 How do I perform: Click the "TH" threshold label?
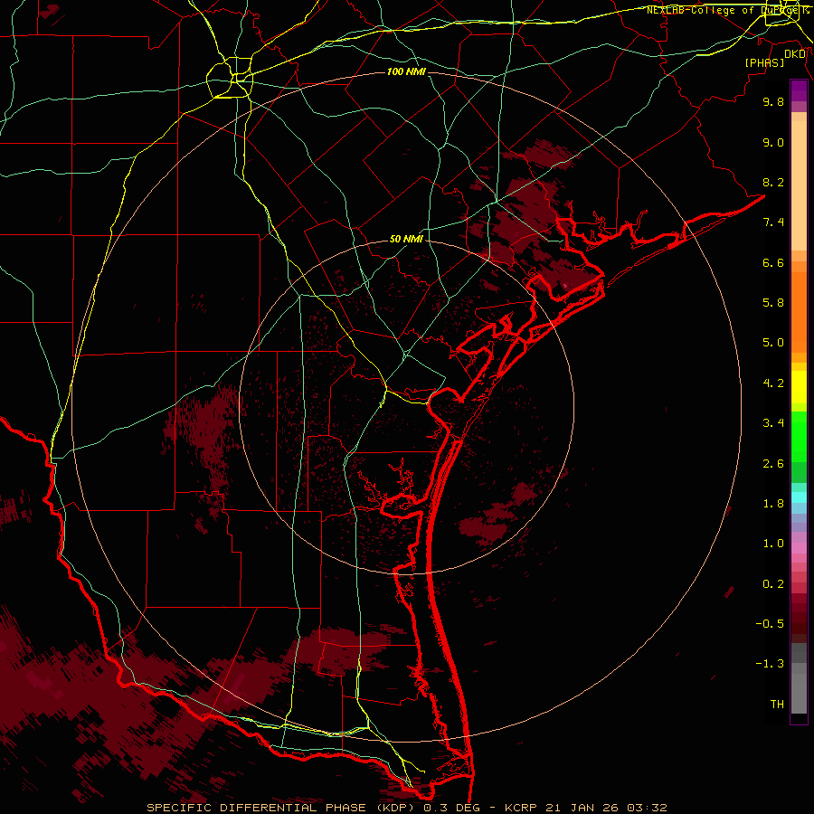(777, 705)
